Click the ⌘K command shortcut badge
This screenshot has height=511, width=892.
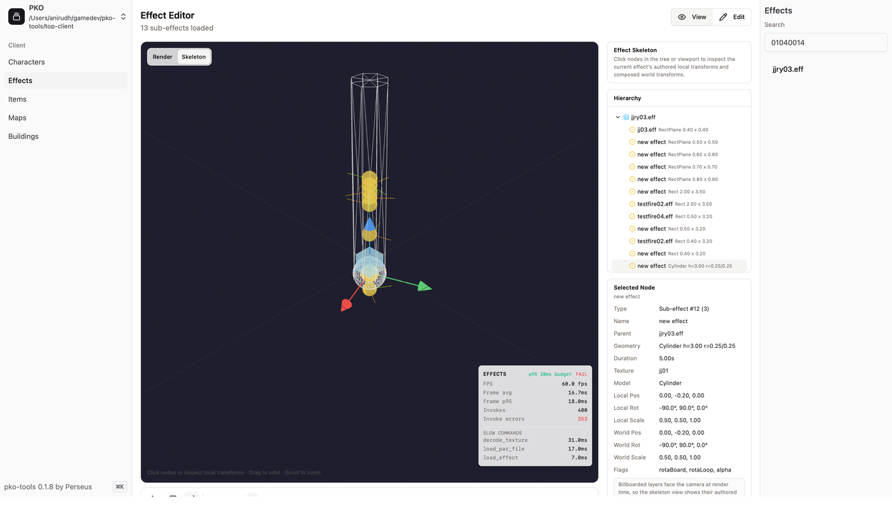tap(120, 487)
